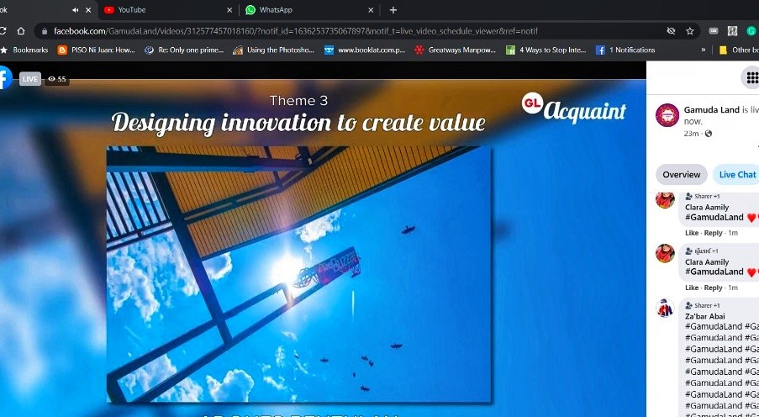Open the yellow Other bookmarks folder
This screenshot has width=759, height=417.
click(739, 50)
